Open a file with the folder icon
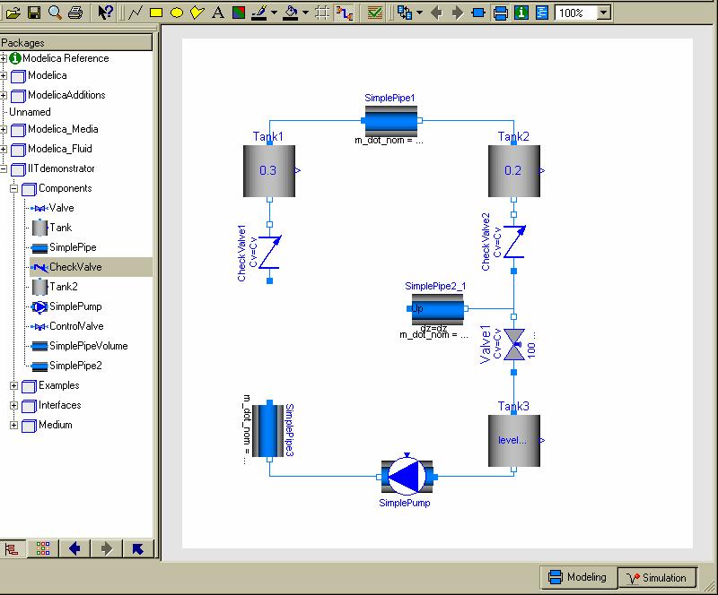 coord(13,13)
